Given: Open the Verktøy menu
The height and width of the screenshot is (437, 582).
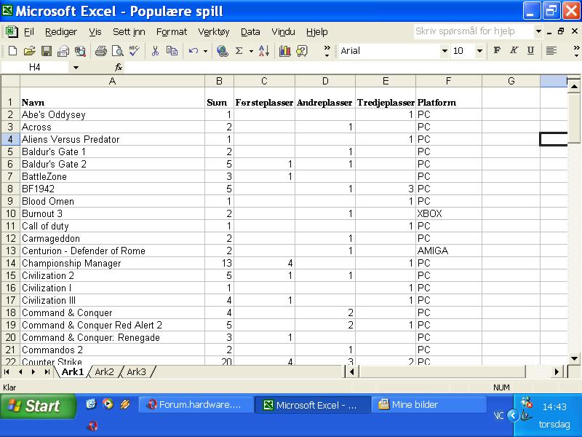Looking at the screenshot, I should (x=214, y=32).
